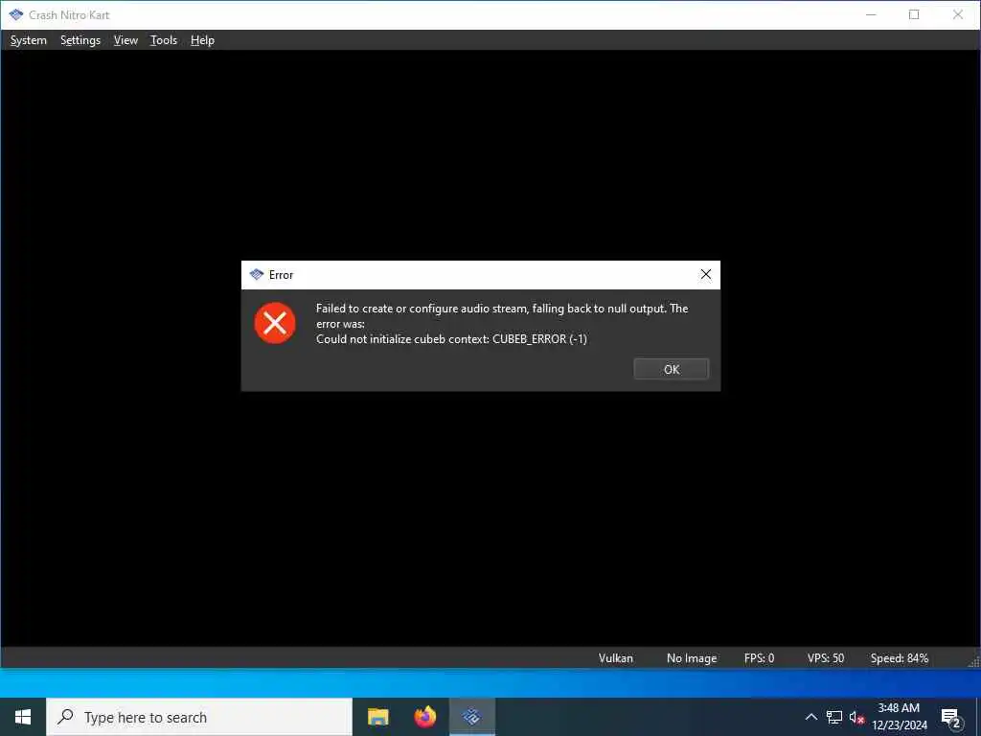Click the VPS: 50 status entry
Screen dimensions: 981x736
pyautogui.click(x=825, y=657)
